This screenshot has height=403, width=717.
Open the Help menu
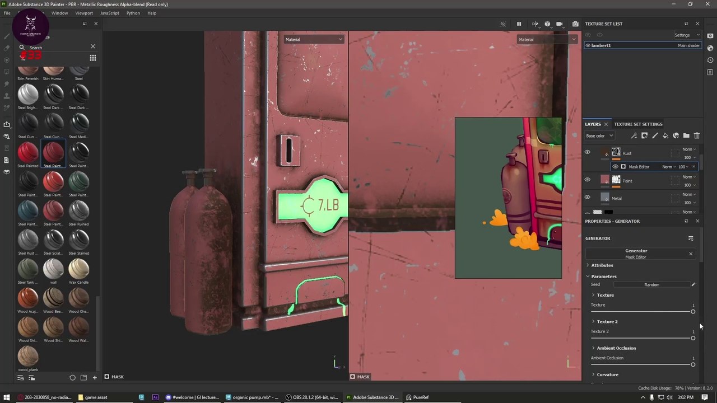tap(152, 13)
